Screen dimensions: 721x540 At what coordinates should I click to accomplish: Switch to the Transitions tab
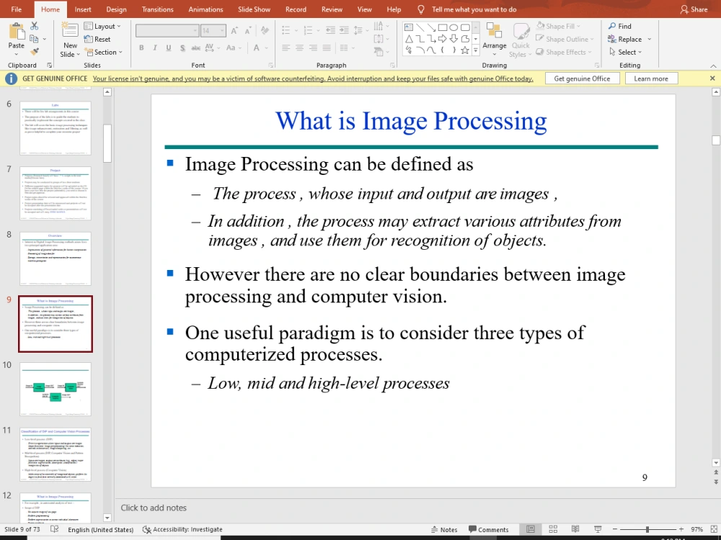pyautogui.click(x=158, y=9)
